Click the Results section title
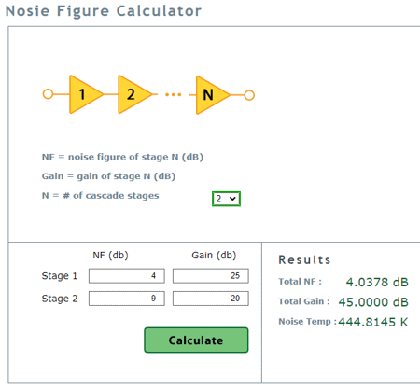The height and width of the screenshot is (389, 420). point(304,259)
